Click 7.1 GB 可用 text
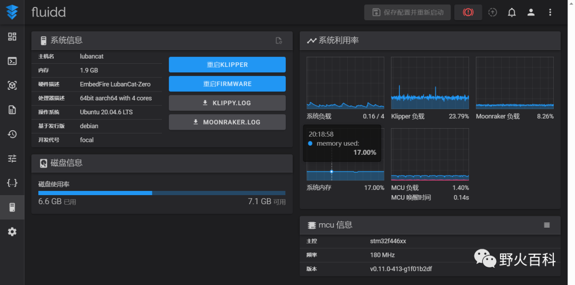The width and height of the screenshot is (575, 285). click(267, 202)
